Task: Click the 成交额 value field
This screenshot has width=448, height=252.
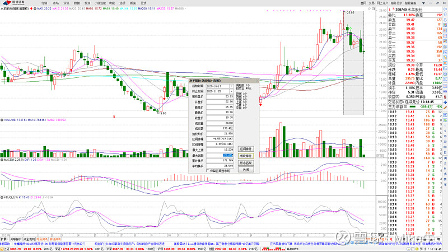Action: 220,129
